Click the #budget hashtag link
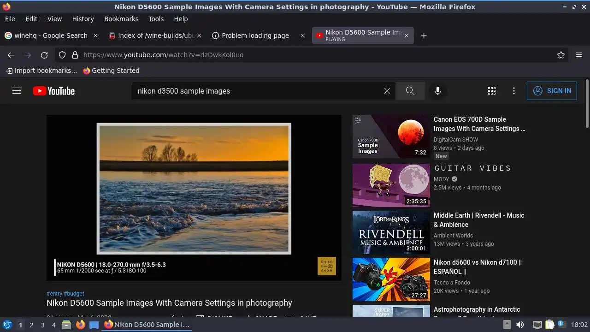 coord(74,294)
